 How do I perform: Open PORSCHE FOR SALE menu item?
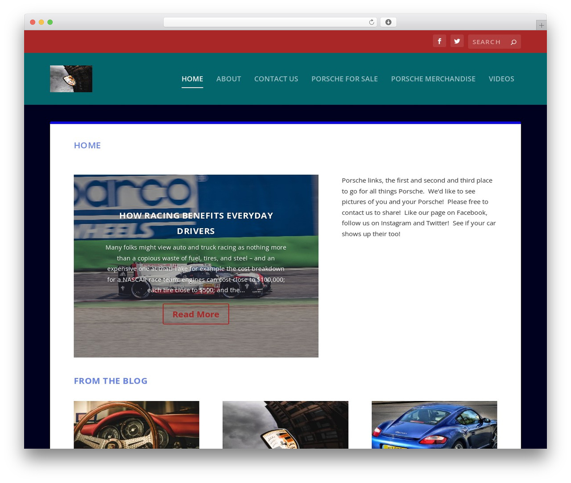tap(344, 79)
